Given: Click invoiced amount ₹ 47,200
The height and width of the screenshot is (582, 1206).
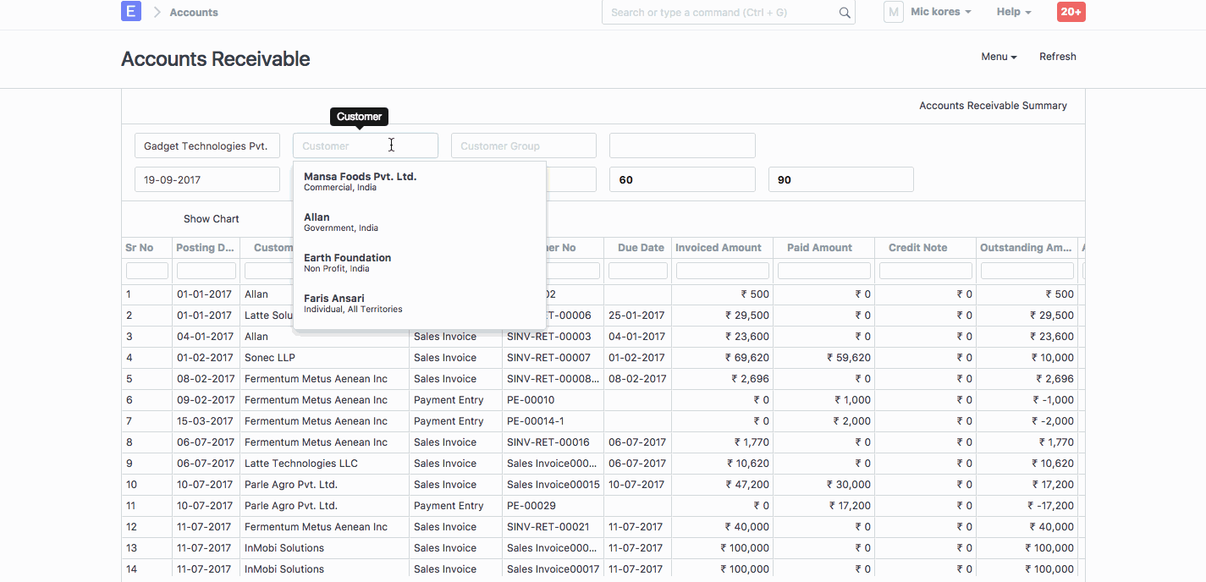Looking at the screenshot, I should coord(747,485).
